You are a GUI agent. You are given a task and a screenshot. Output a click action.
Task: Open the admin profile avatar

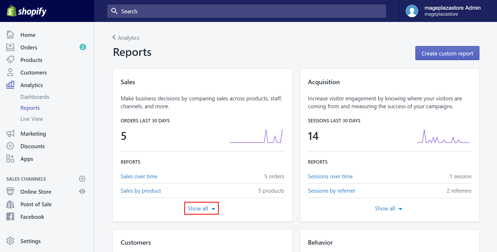click(412, 11)
